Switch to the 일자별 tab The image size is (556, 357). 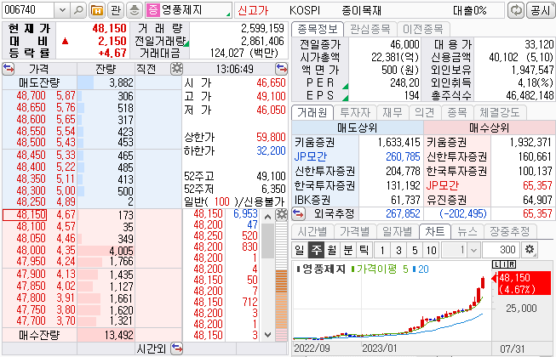pos(398,231)
